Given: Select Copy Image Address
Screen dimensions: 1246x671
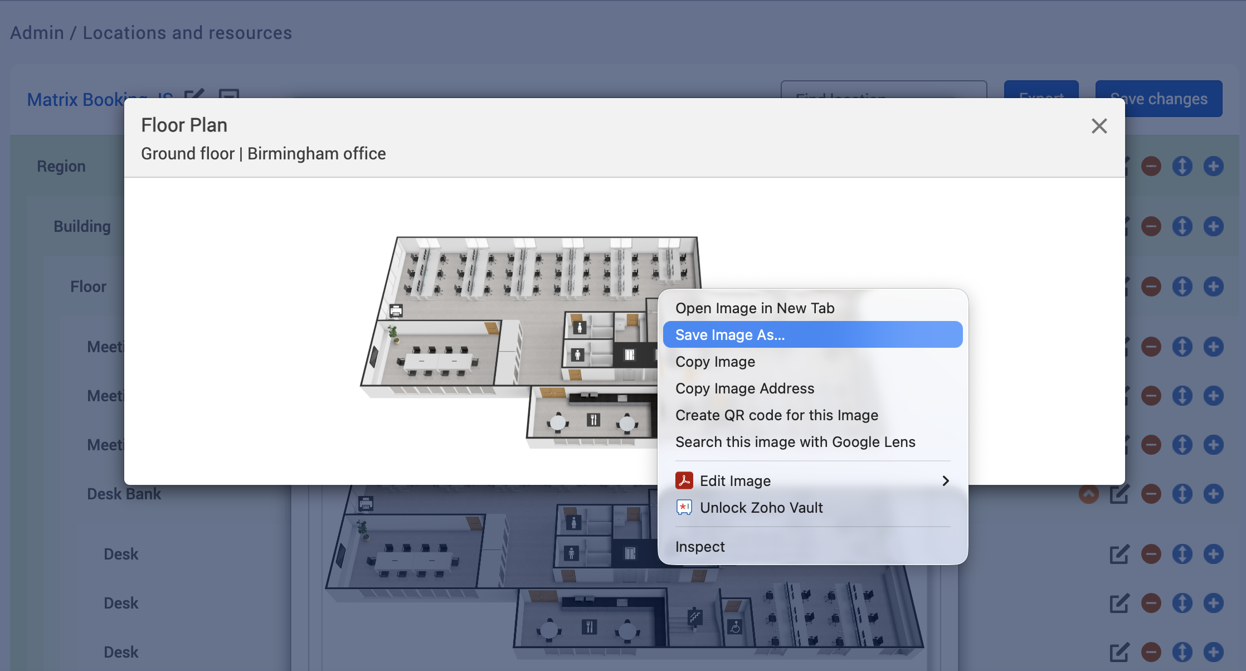Looking at the screenshot, I should pyautogui.click(x=813, y=388).
